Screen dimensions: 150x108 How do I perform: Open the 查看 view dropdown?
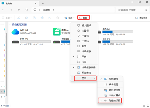click(x=83, y=18)
